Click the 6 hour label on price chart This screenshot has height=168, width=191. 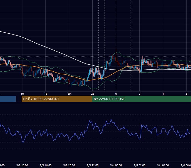click(187, 94)
